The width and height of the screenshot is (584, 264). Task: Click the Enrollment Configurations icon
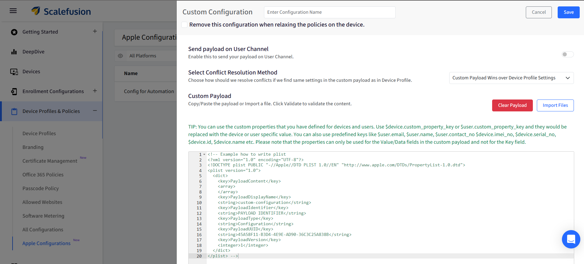click(14, 92)
